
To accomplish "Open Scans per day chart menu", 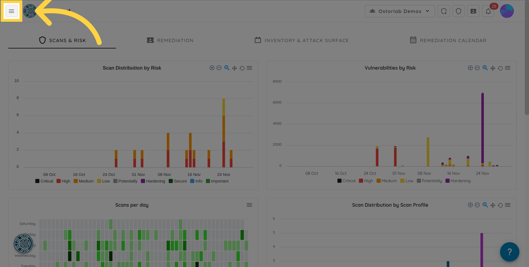I will point(249,205).
